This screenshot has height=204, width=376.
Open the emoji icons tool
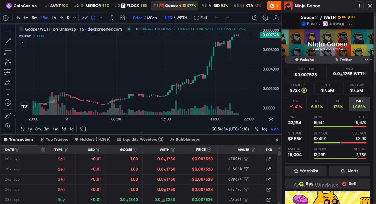(8, 102)
